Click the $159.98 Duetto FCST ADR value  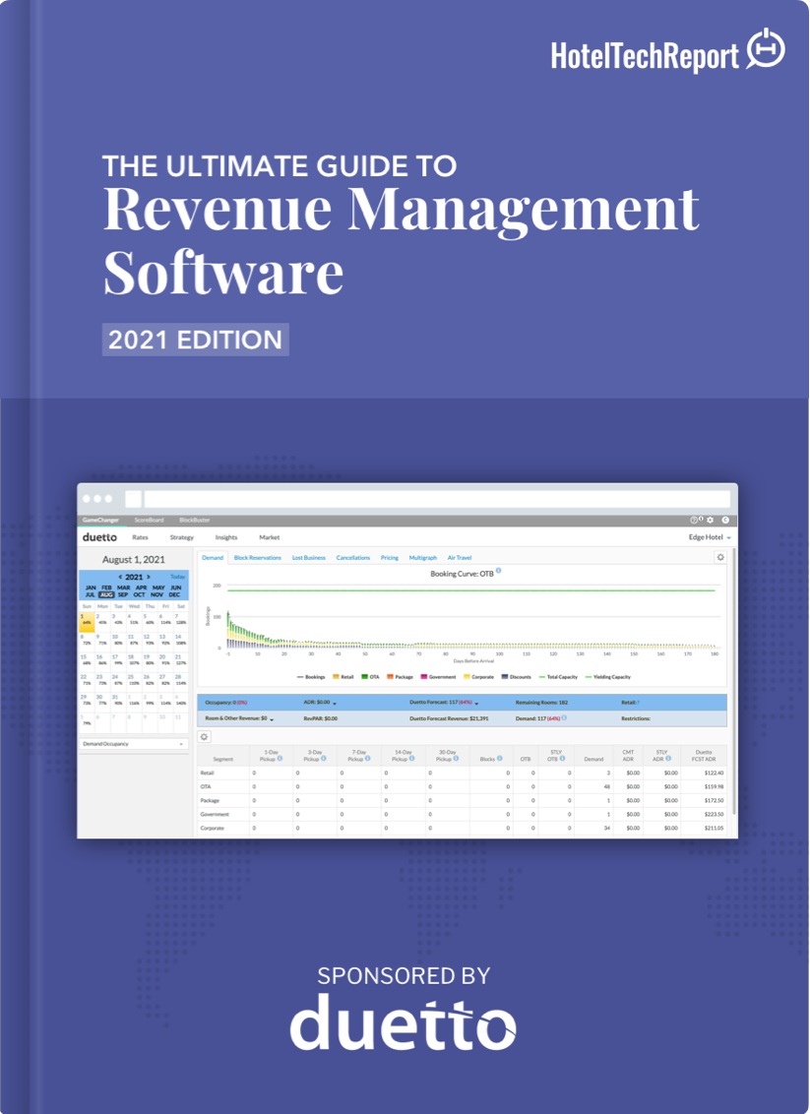pyautogui.click(x=713, y=786)
